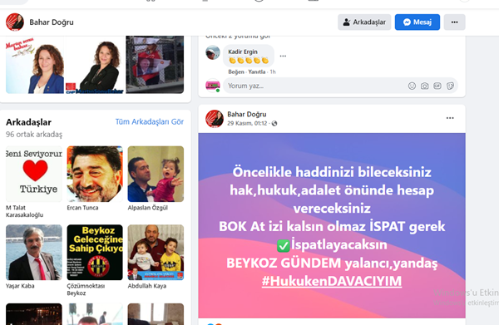Add a sticker to the comment
This screenshot has height=325, width=499.
point(450,86)
